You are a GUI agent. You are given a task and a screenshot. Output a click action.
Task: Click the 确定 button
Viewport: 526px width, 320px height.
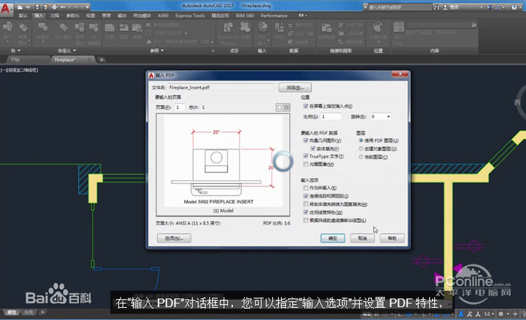pos(333,238)
